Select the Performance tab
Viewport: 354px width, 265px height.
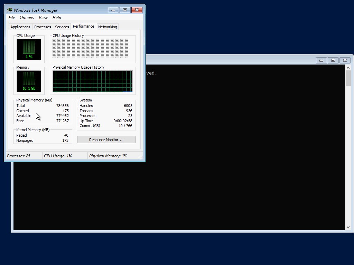pyautogui.click(x=84, y=26)
